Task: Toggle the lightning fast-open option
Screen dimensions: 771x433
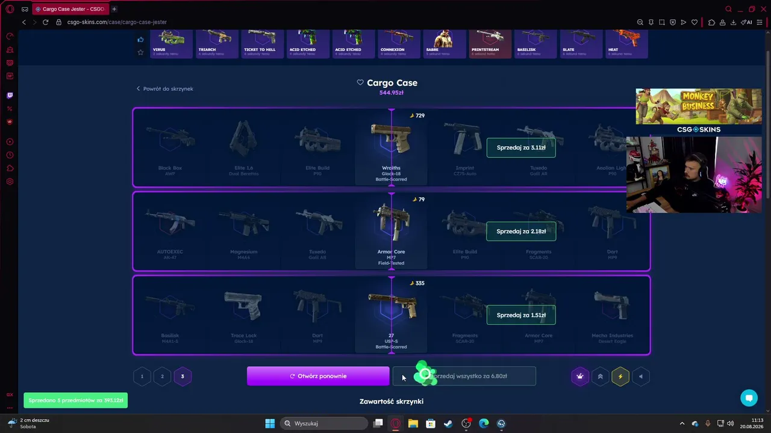Action: pyautogui.click(x=620, y=376)
